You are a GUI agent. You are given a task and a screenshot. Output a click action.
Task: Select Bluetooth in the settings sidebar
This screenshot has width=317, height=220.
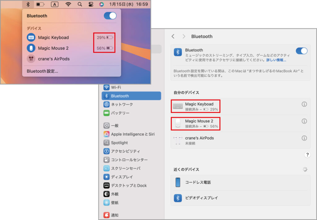[x=131, y=96]
